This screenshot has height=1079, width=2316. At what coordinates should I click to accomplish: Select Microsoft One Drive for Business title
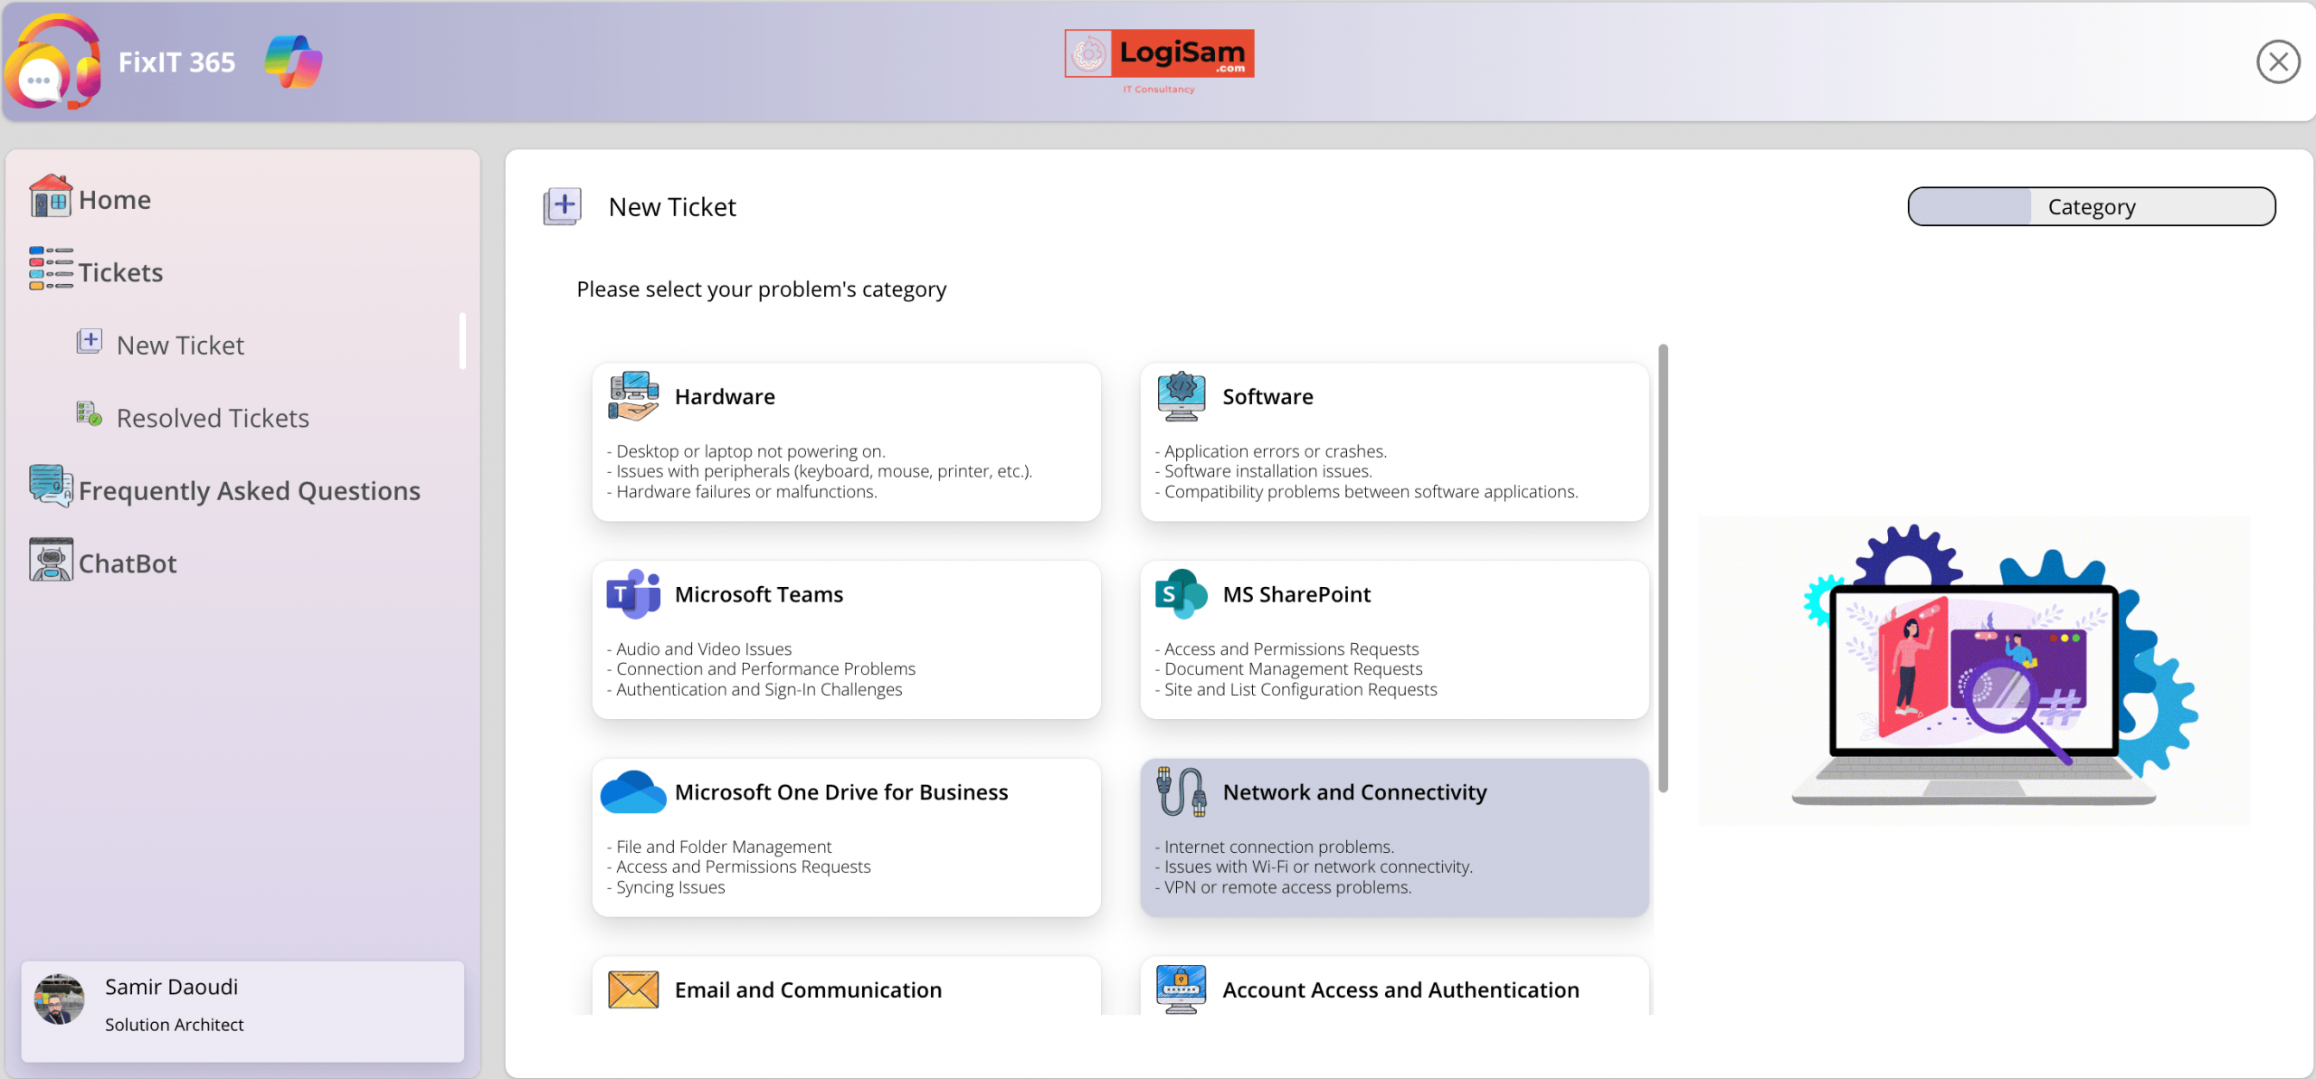pyautogui.click(x=840, y=792)
